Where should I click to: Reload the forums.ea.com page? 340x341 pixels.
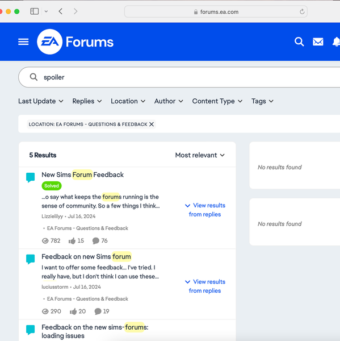(x=302, y=11)
